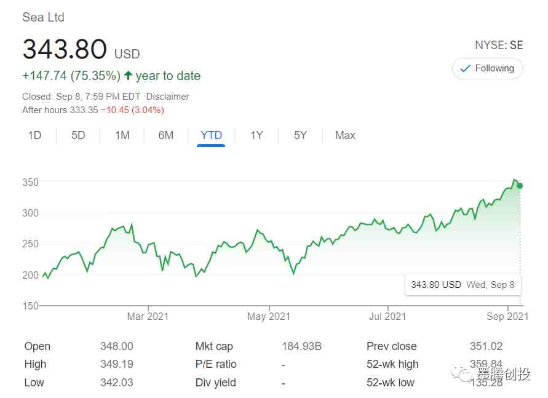Switch to the 6M range tab
This screenshot has width=548, height=398.
point(166,135)
